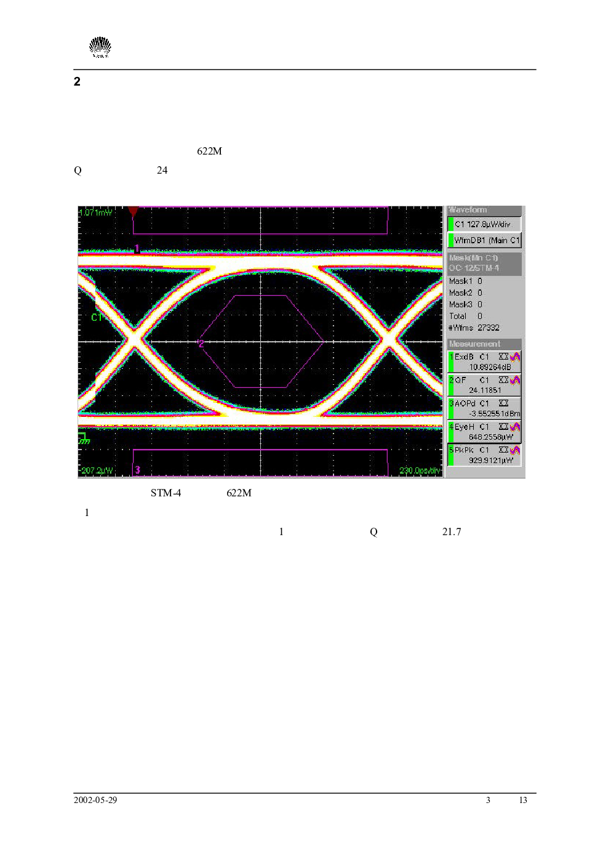Select the WfmDB1 (Main C1) waveform readout
The width and height of the screenshot is (611, 864).
(x=484, y=240)
